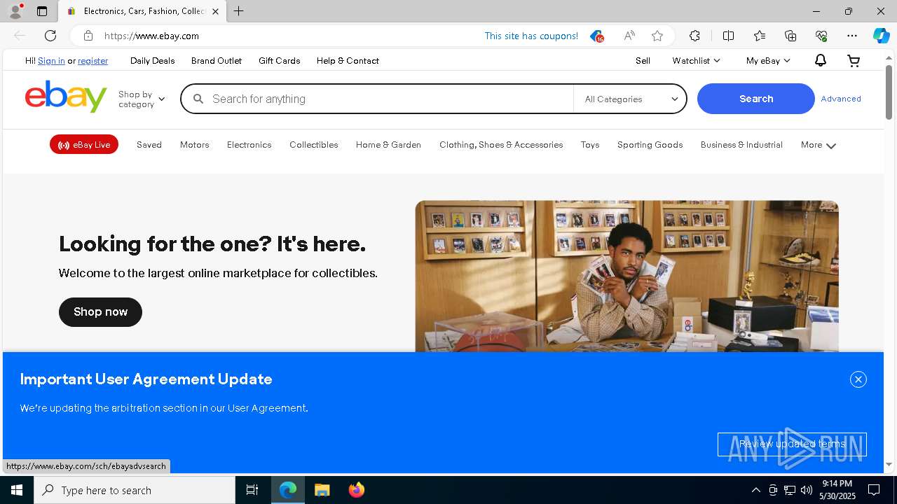Open the Gift Cards page
The width and height of the screenshot is (897, 504).
(279, 61)
